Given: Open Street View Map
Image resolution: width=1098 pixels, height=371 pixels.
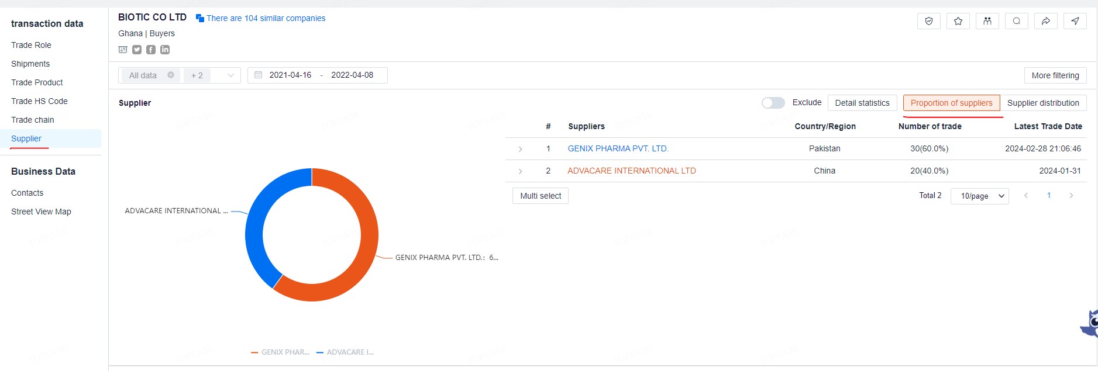Looking at the screenshot, I should (41, 211).
